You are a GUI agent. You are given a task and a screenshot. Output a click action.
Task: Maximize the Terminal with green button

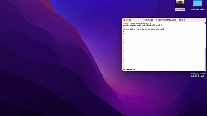tap(130, 20)
